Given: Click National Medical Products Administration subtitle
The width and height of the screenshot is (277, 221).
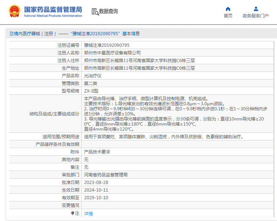Looking at the screenshot, I should coord(53,16).
